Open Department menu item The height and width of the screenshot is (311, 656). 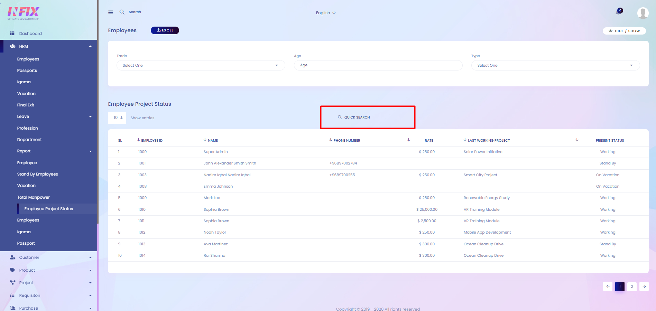pos(29,140)
